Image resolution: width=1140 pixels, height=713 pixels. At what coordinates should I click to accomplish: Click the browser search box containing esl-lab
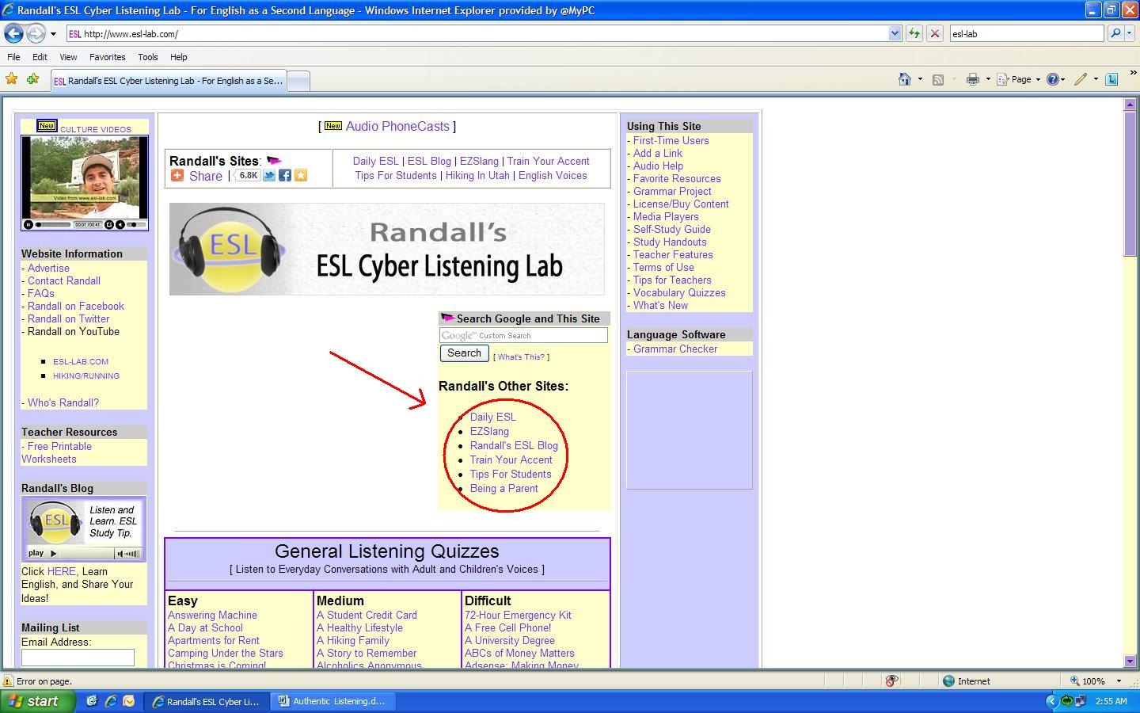1026,33
